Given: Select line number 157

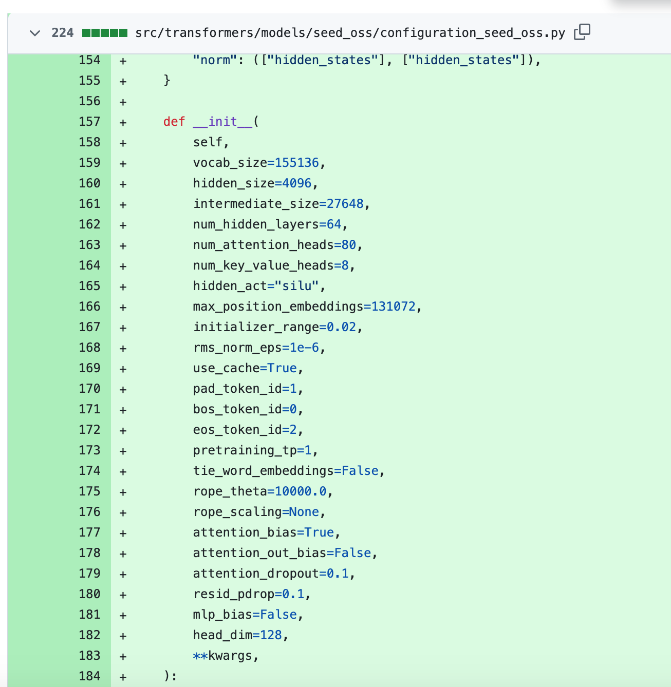Looking at the screenshot, I should coord(89,122).
